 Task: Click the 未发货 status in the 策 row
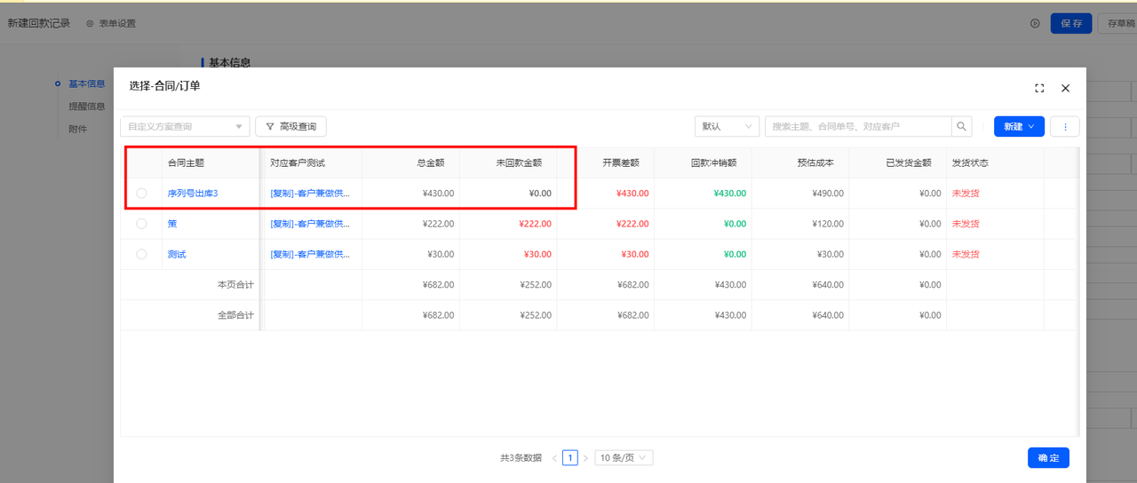[966, 224]
